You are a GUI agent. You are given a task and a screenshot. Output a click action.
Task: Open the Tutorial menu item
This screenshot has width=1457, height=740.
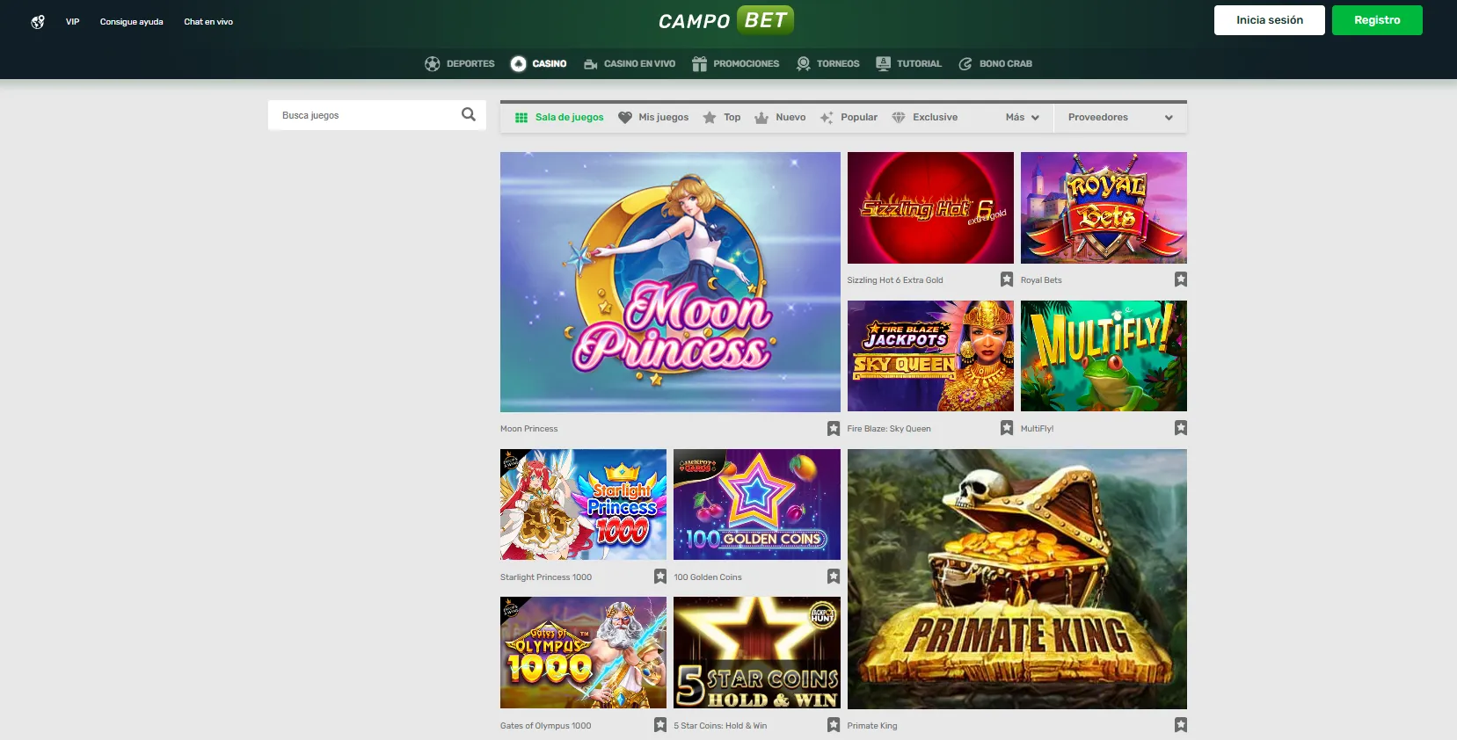point(909,63)
